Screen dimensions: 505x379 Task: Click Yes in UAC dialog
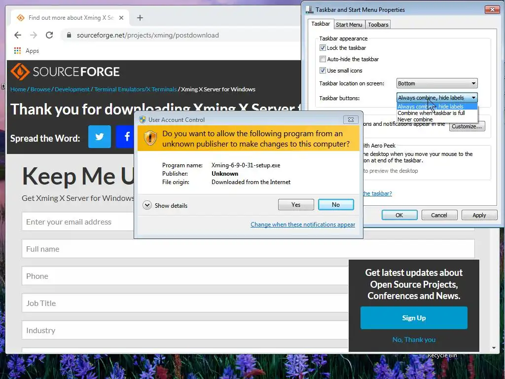coord(296,205)
